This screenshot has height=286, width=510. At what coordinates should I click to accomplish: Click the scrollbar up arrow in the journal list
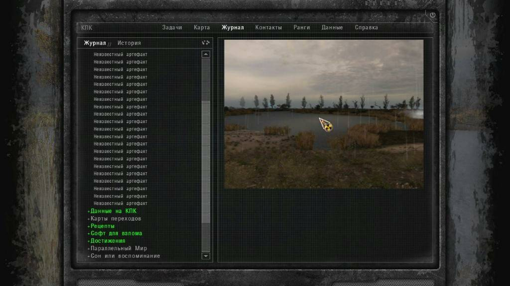coord(206,54)
